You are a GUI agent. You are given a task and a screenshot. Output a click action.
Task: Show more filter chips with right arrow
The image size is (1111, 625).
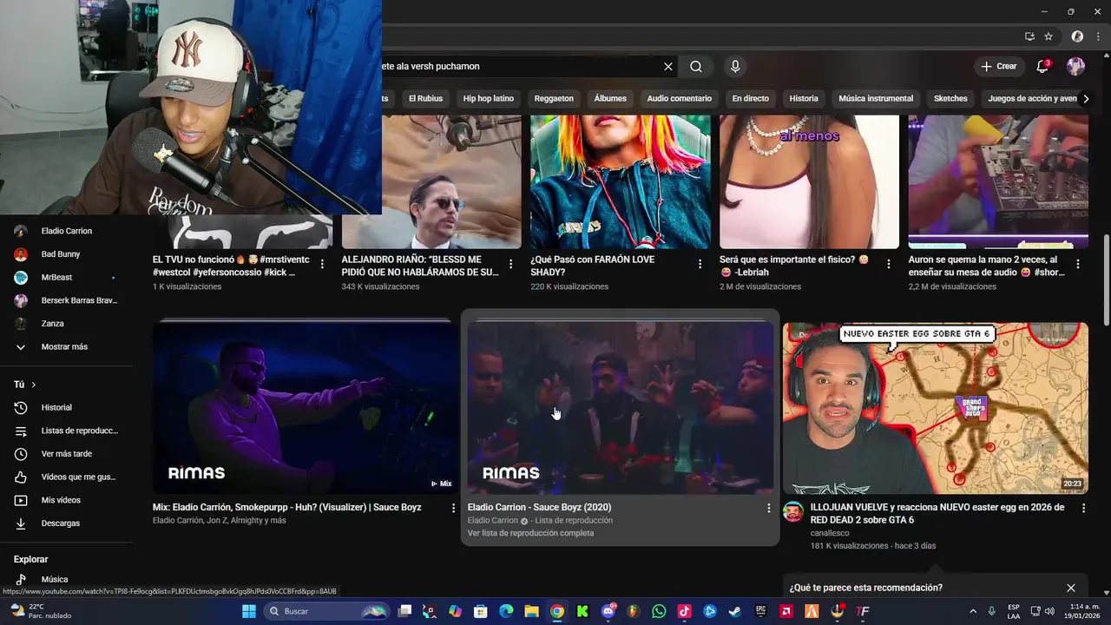(1085, 99)
